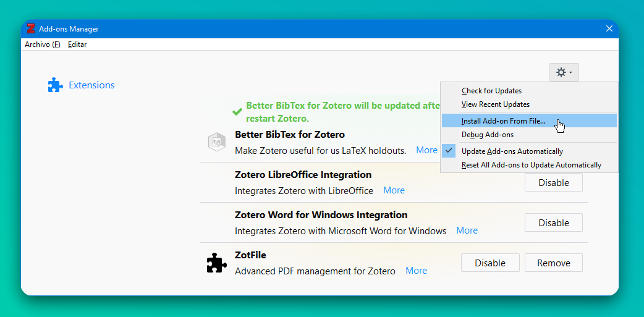The height and width of the screenshot is (317, 644).
Task: Open More link for ZotFile
Action: 416,271
